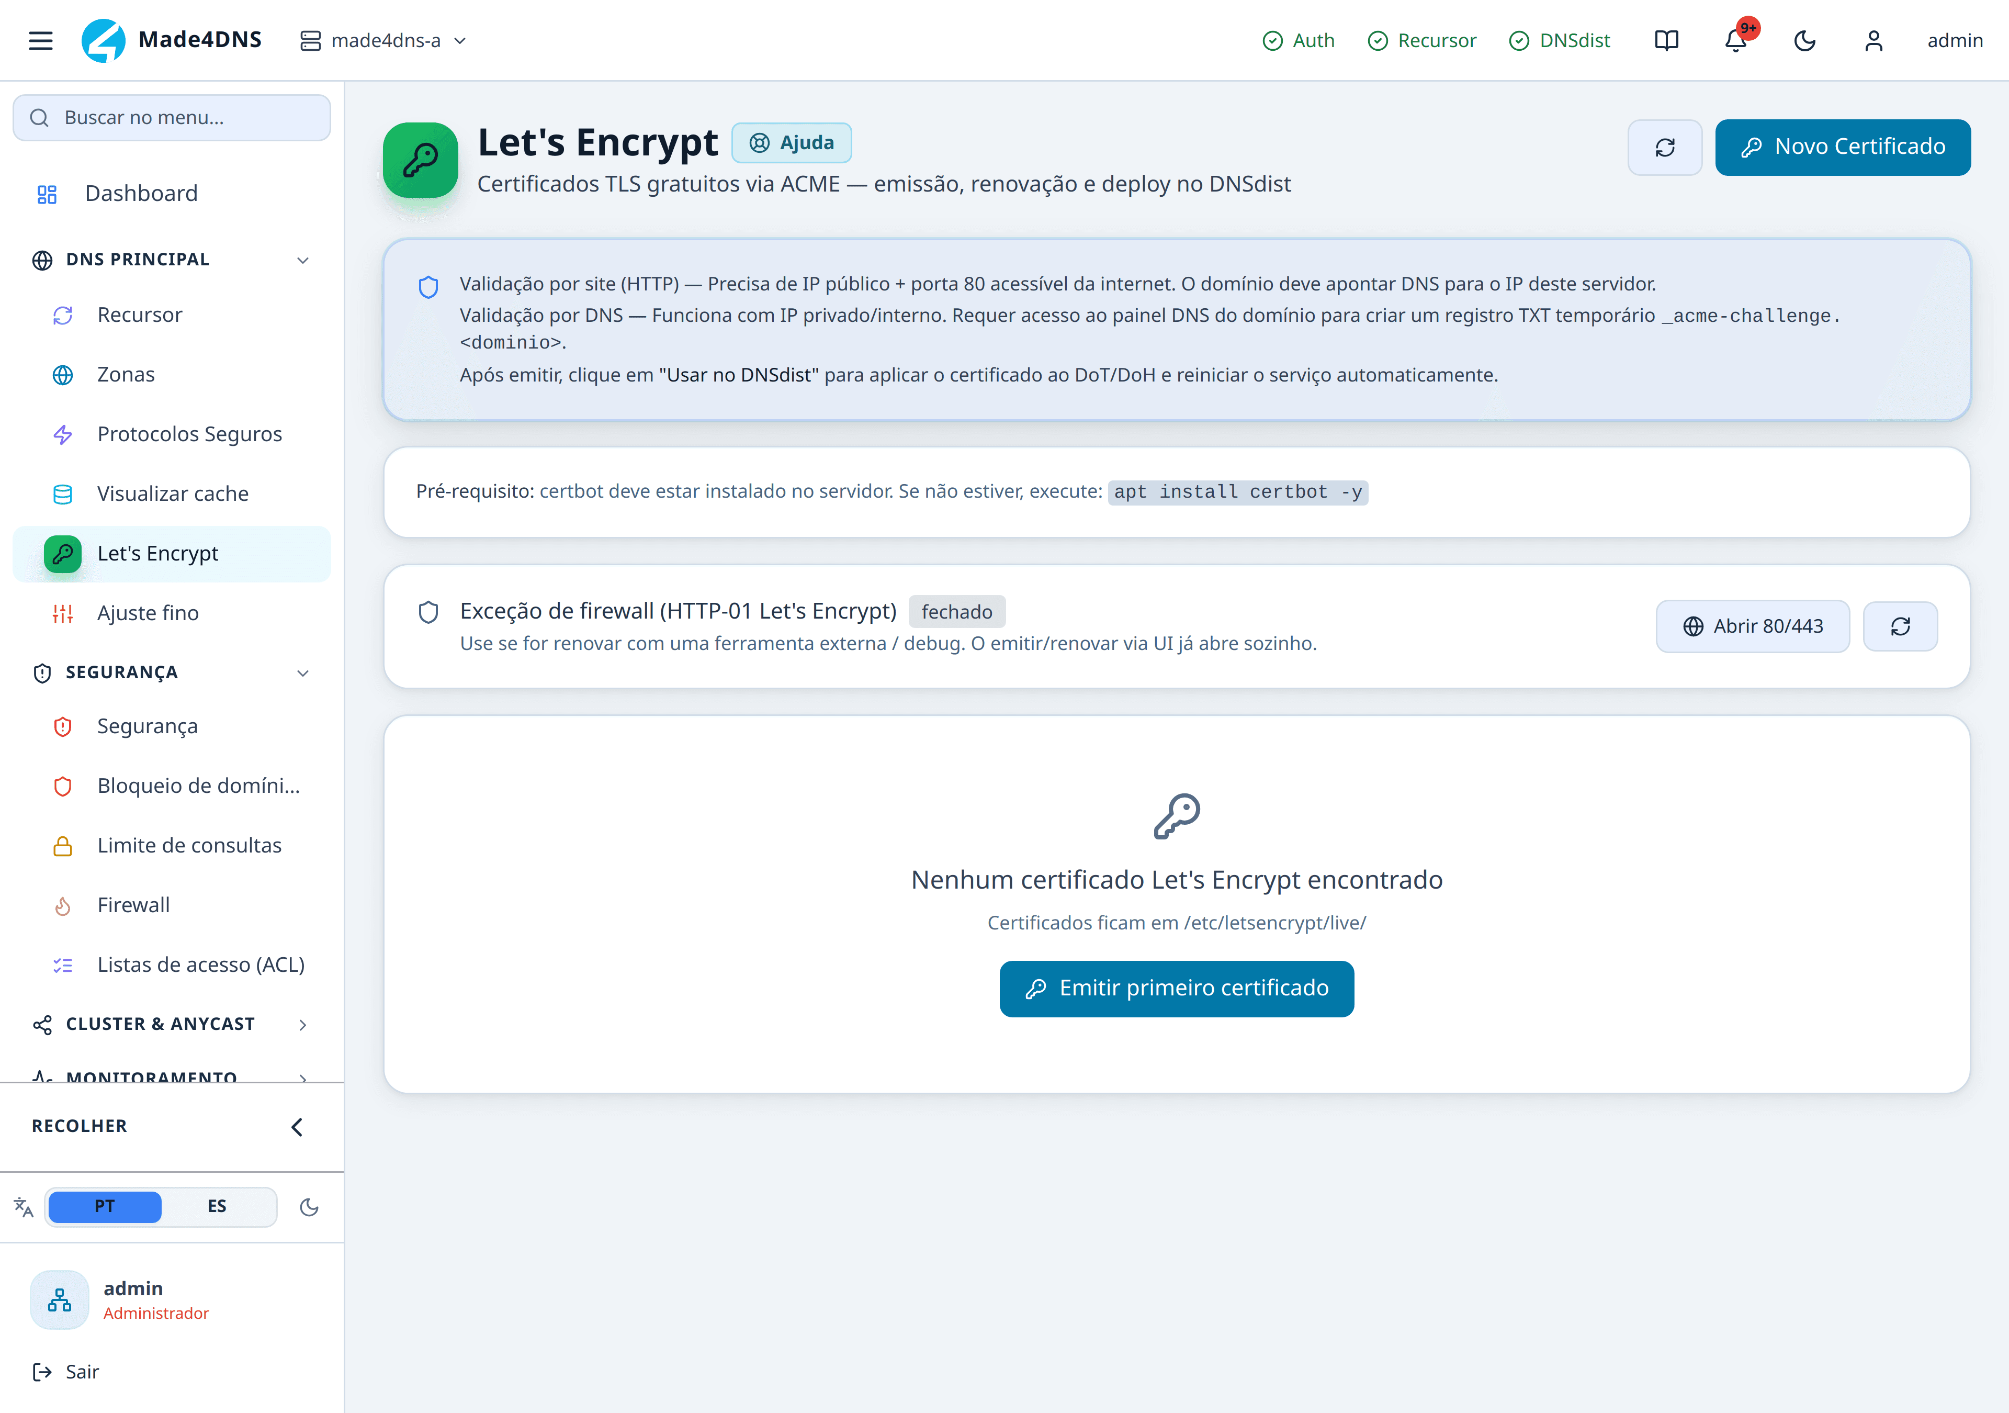Click the apt install certbot -y command

[1237, 493]
